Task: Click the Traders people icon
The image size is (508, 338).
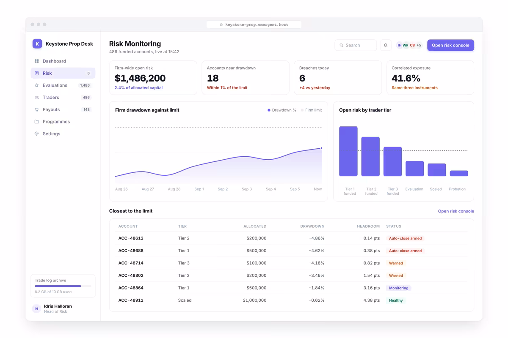Action: (37, 98)
